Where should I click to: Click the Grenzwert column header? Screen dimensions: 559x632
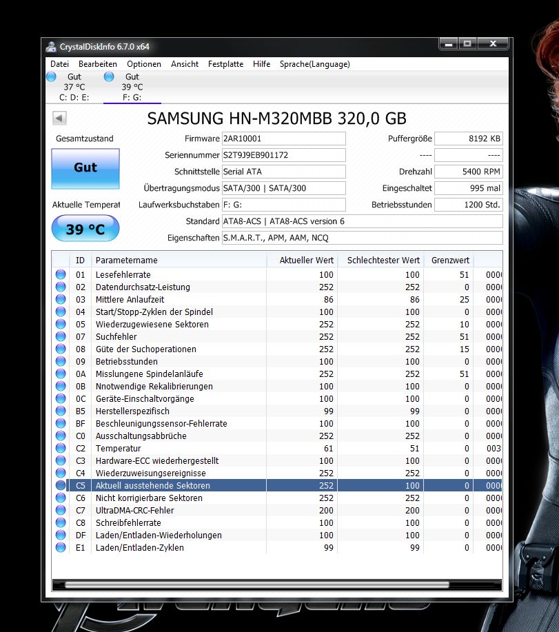pos(449,261)
